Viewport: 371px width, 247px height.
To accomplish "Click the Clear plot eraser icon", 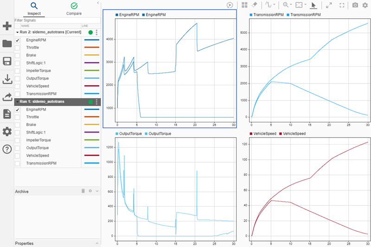I will [x=254, y=5].
